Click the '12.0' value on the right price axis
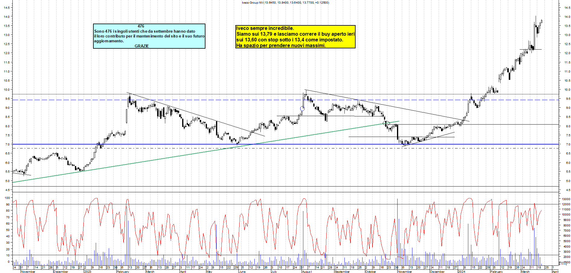 pyautogui.click(x=567, y=53)
